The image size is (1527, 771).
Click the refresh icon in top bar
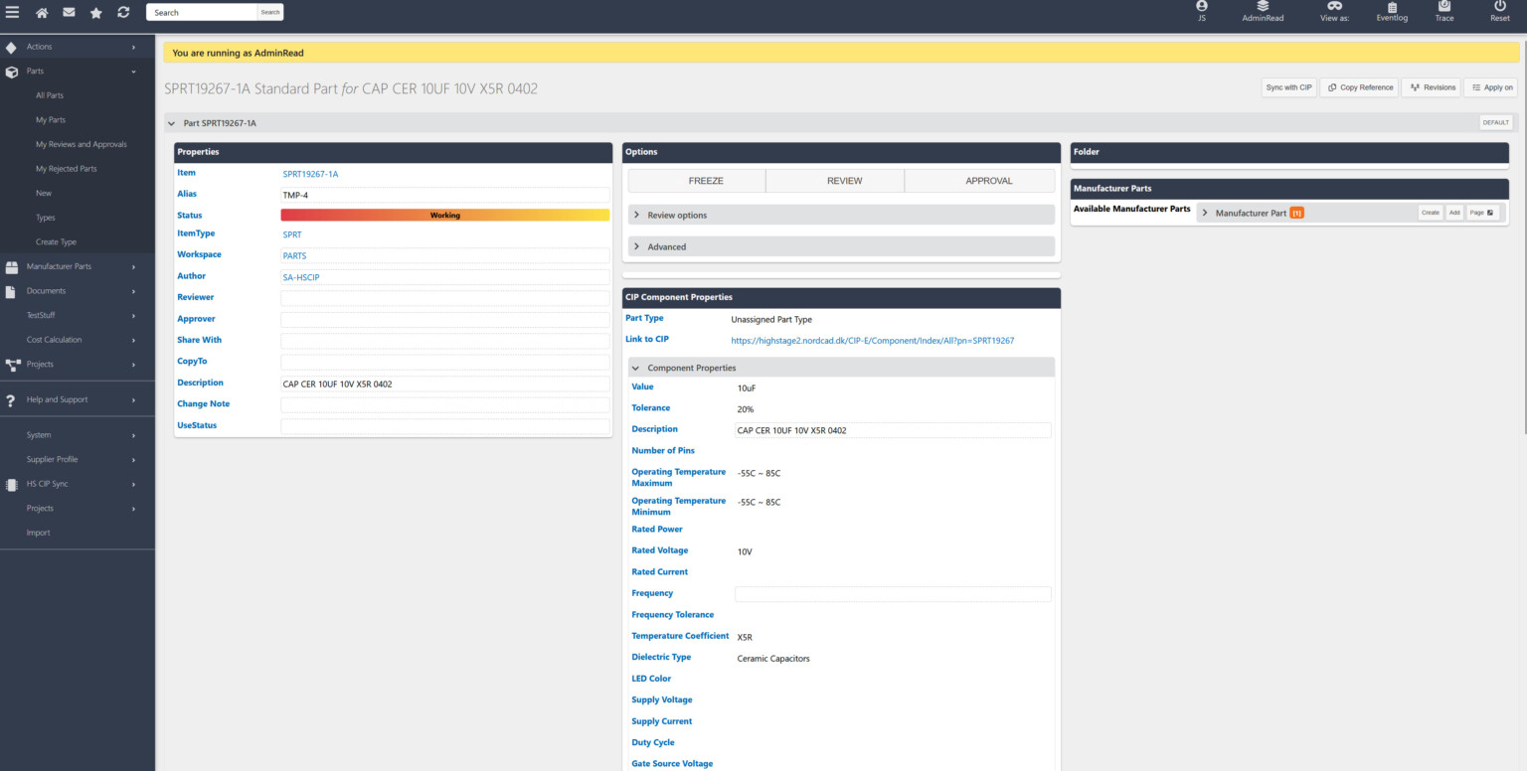pyautogui.click(x=122, y=13)
